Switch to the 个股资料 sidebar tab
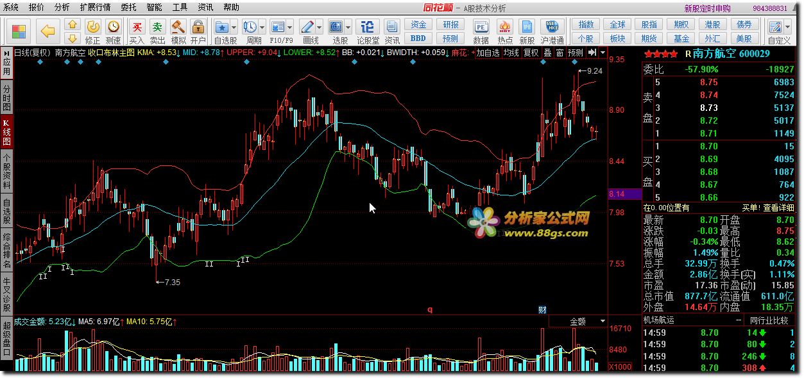 (x=6, y=170)
